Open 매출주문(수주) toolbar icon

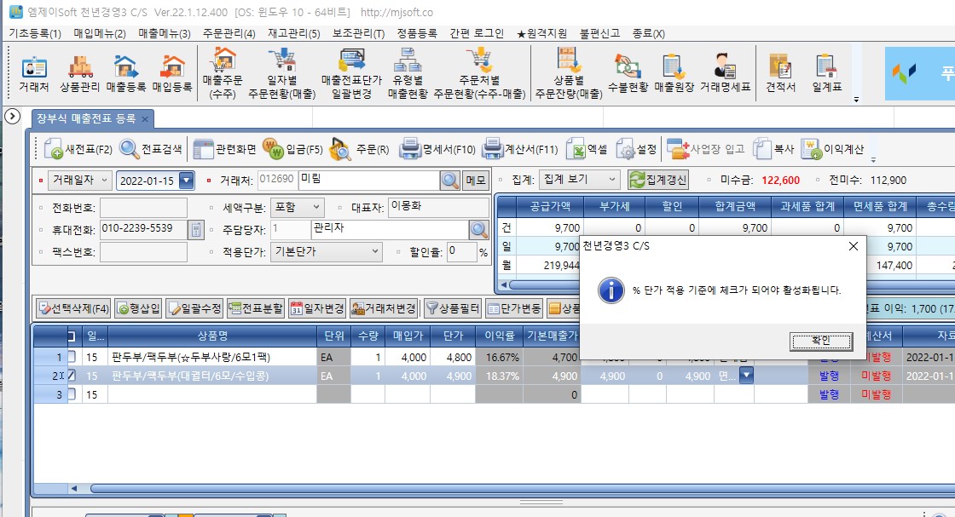223,74
